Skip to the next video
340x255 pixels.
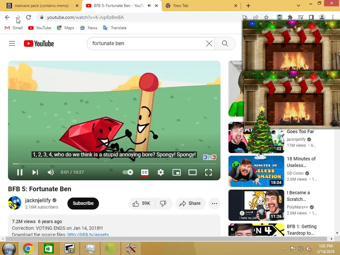(35, 172)
